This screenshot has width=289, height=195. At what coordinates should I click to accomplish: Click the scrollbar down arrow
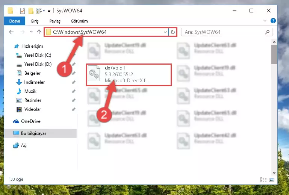click(x=274, y=173)
